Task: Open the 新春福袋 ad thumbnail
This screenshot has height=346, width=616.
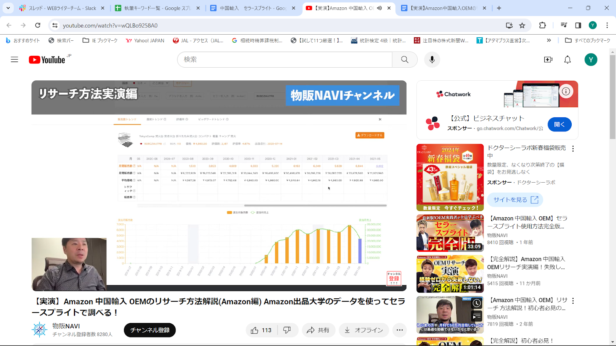Action: coord(450,177)
